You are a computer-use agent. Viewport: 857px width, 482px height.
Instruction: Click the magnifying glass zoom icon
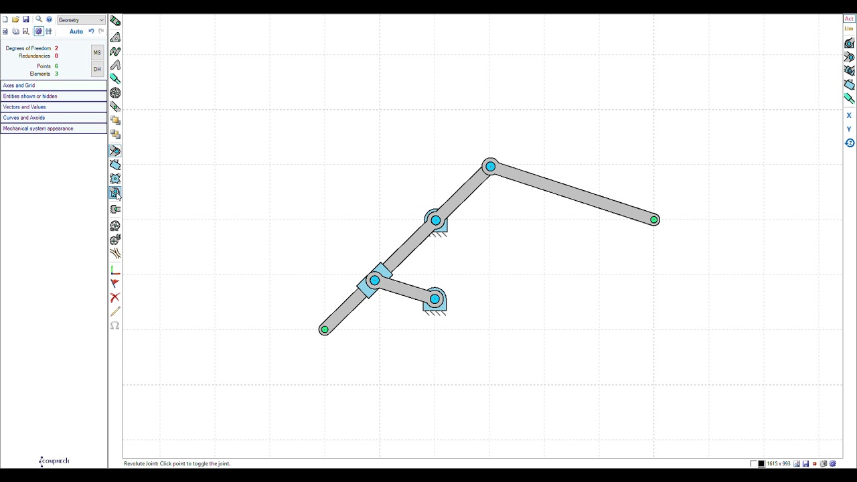[39, 19]
